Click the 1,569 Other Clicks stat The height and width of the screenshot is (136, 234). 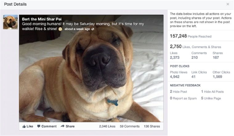[217, 77]
